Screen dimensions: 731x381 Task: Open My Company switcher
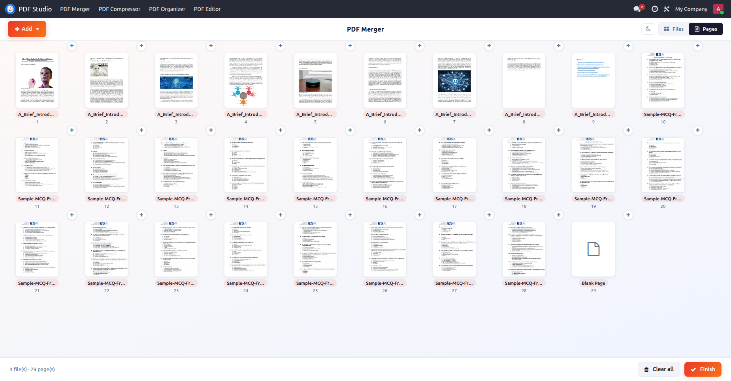pos(691,9)
